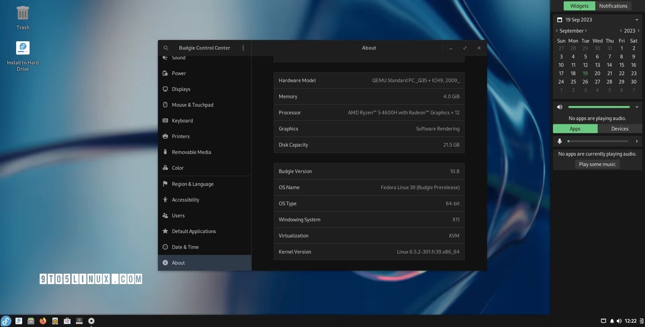Select September 1 in the calendar

click(621, 48)
